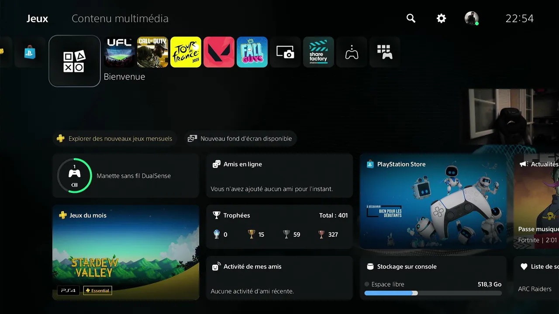Open PlayStation Store bag icon

pyautogui.click(x=30, y=52)
